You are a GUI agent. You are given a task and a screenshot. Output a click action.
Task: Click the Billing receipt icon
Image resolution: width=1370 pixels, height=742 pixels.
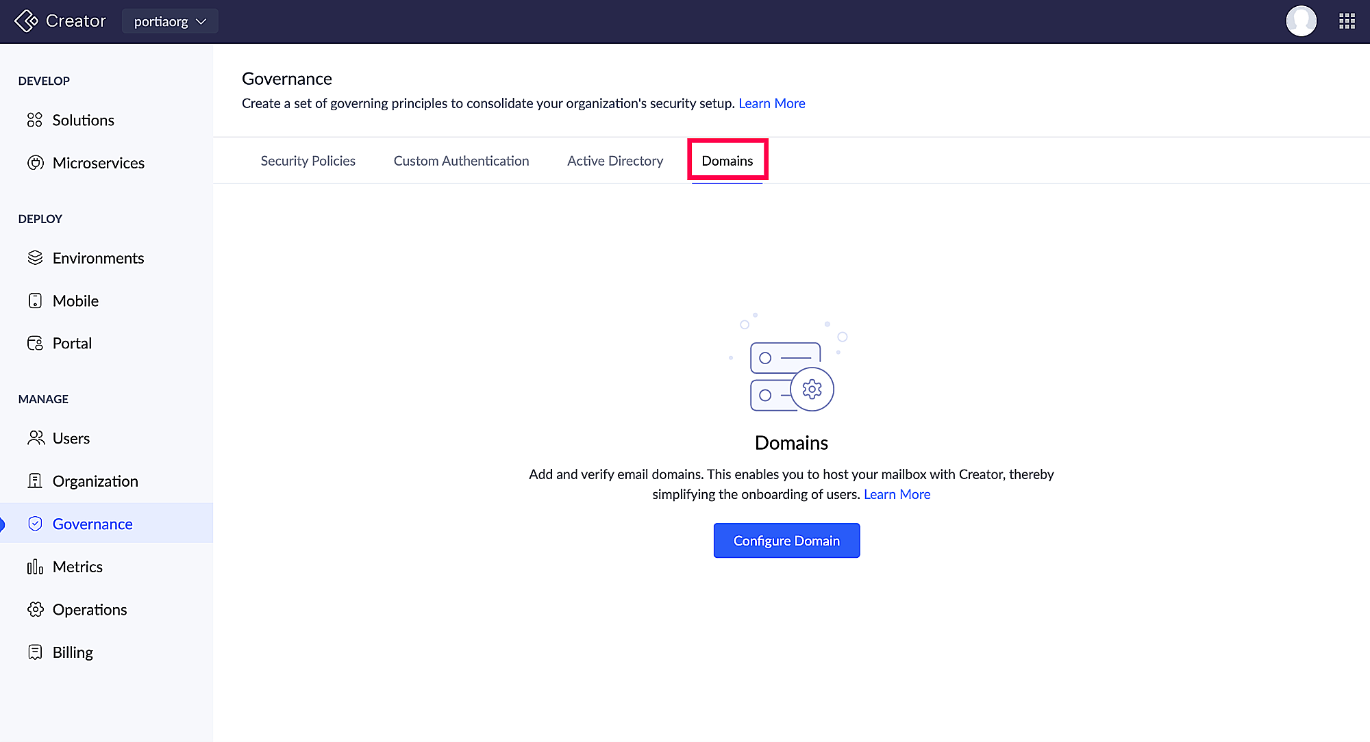35,652
